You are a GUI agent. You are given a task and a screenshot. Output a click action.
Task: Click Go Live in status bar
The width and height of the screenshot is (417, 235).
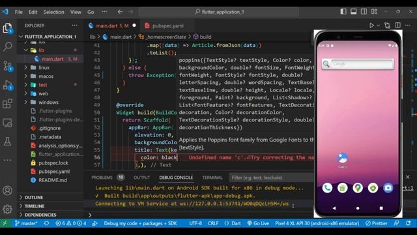258,223
